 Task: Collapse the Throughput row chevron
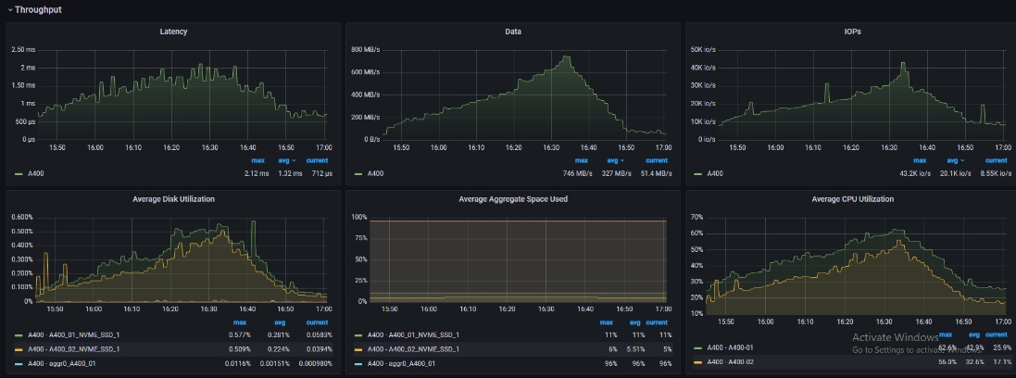point(9,9)
